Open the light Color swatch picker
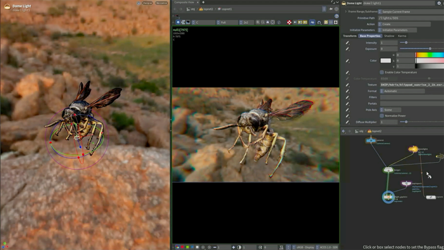Screen dimensions: 444x250 coord(386,61)
